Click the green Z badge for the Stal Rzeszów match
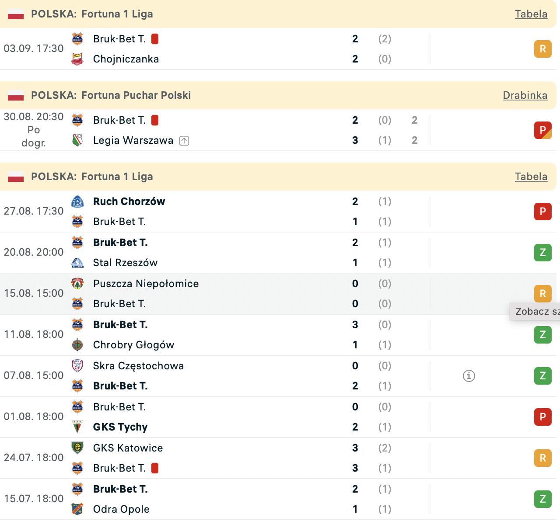Screen dimensions: 560x521 point(542,253)
